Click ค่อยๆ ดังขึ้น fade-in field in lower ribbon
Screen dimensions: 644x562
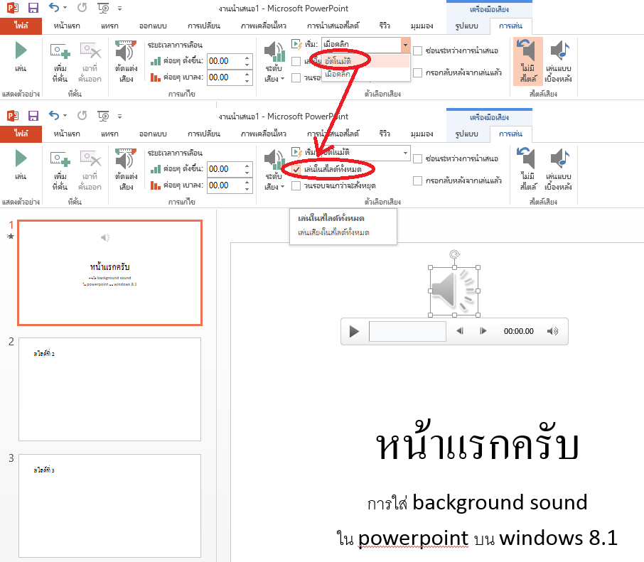[225, 169]
